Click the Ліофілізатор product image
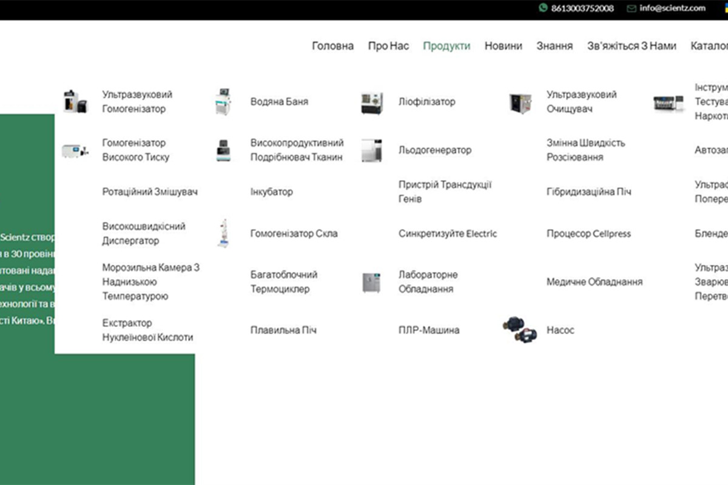The width and height of the screenshot is (728, 485). click(x=372, y=103)
